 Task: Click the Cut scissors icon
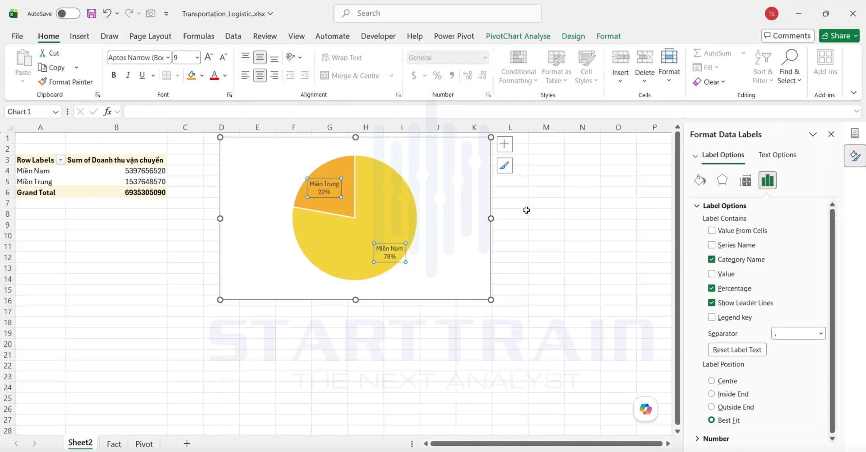[x=42, y=53]
